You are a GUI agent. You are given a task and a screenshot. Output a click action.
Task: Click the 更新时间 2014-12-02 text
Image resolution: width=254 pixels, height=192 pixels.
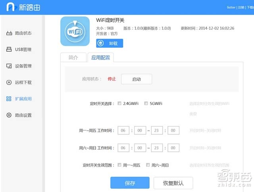(x=207, y=28)
